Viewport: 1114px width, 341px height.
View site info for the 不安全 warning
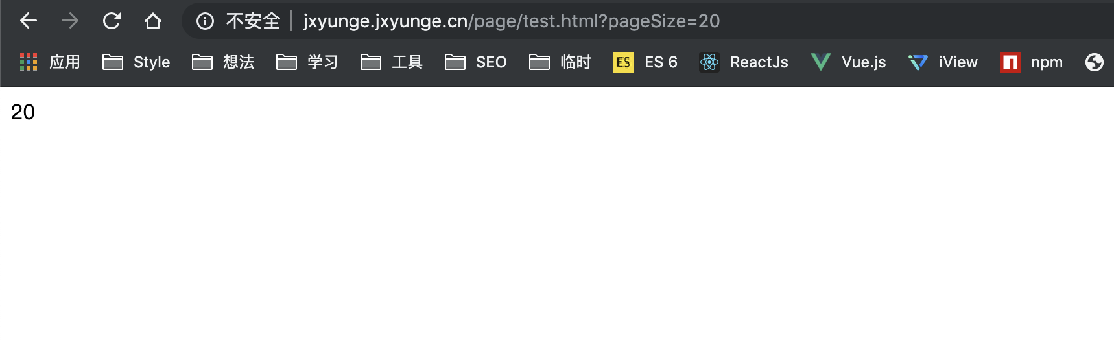point(206,21)
